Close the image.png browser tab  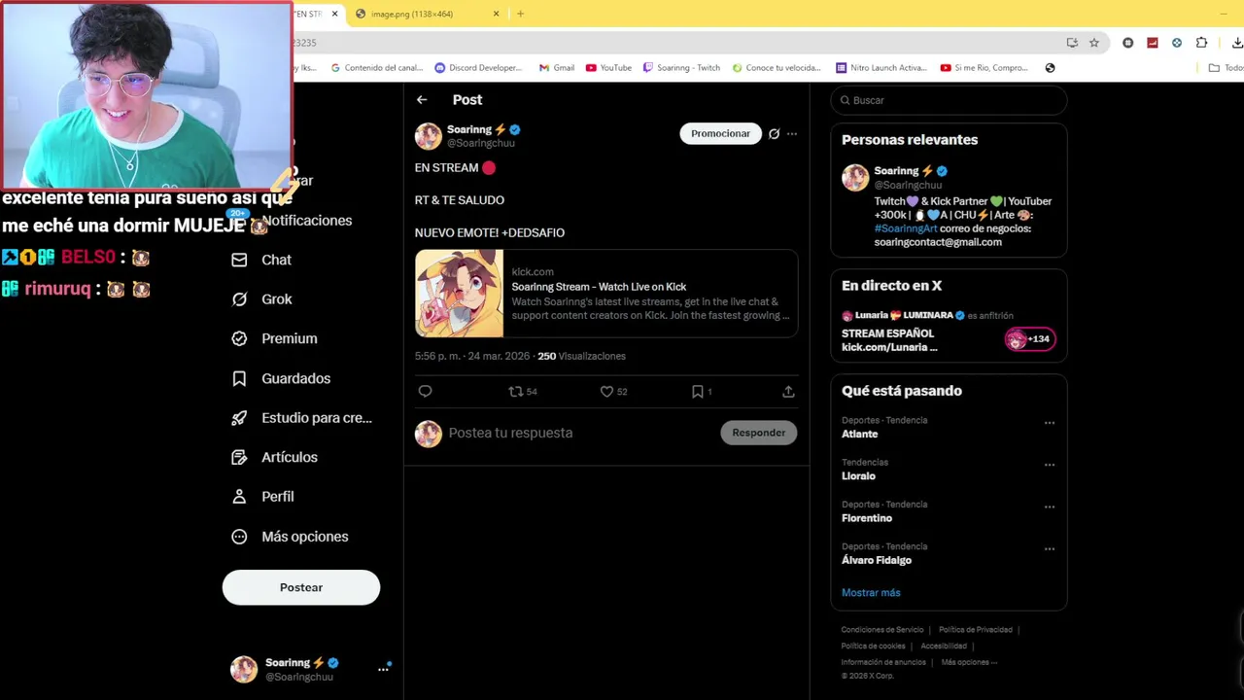coord(496,14)
